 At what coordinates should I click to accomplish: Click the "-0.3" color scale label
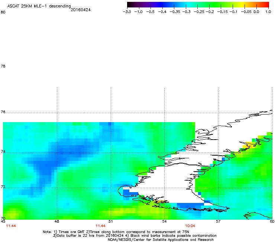187,12
